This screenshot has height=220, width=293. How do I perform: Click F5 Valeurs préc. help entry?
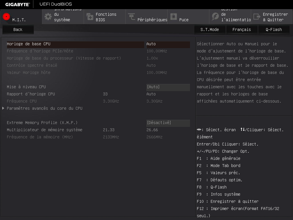(218, 173)
